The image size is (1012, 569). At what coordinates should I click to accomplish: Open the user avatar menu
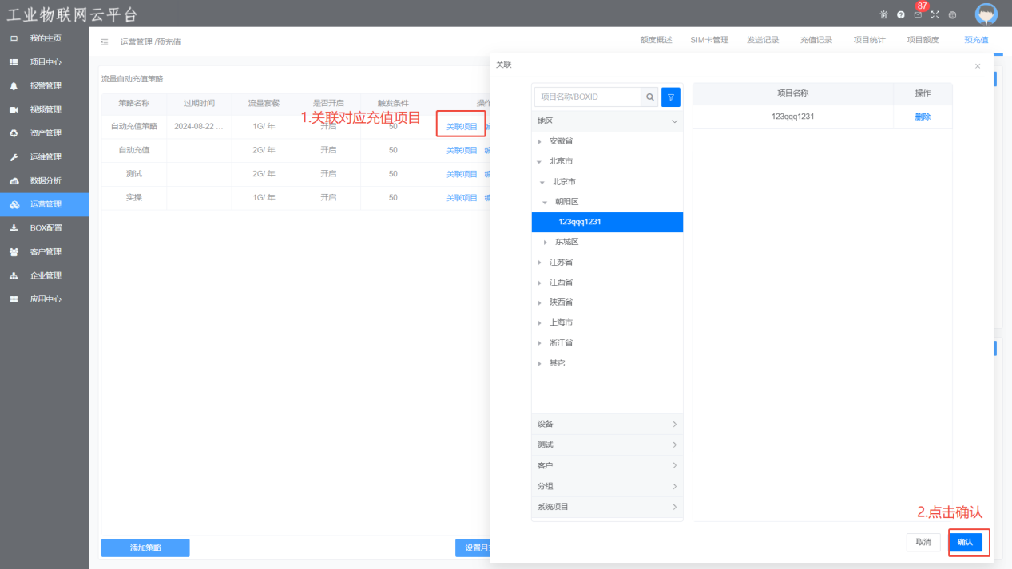(x=986, y=14)
